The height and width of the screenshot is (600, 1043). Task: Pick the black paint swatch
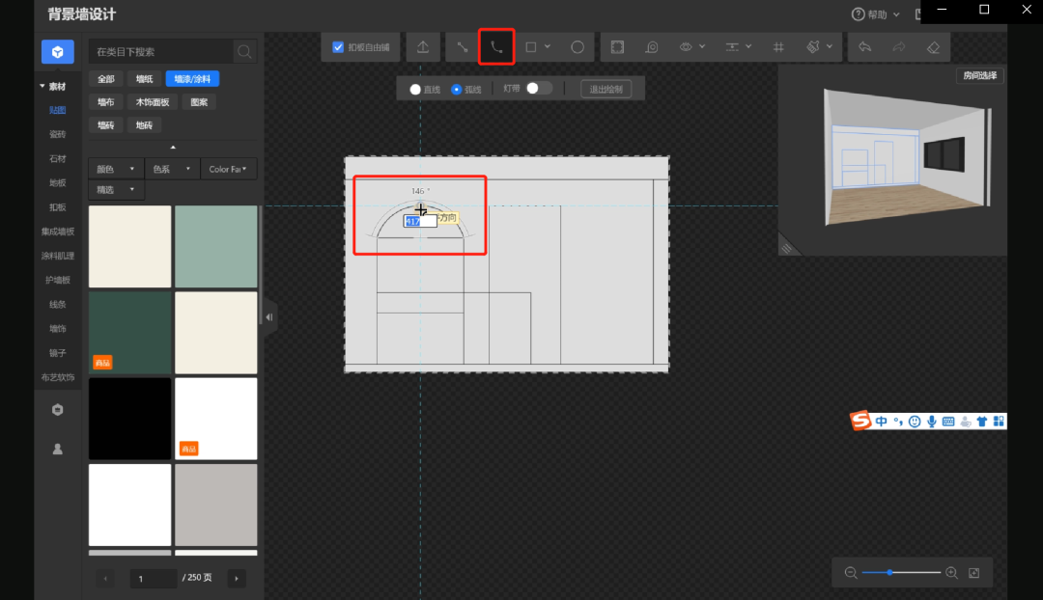coord(129,419)
